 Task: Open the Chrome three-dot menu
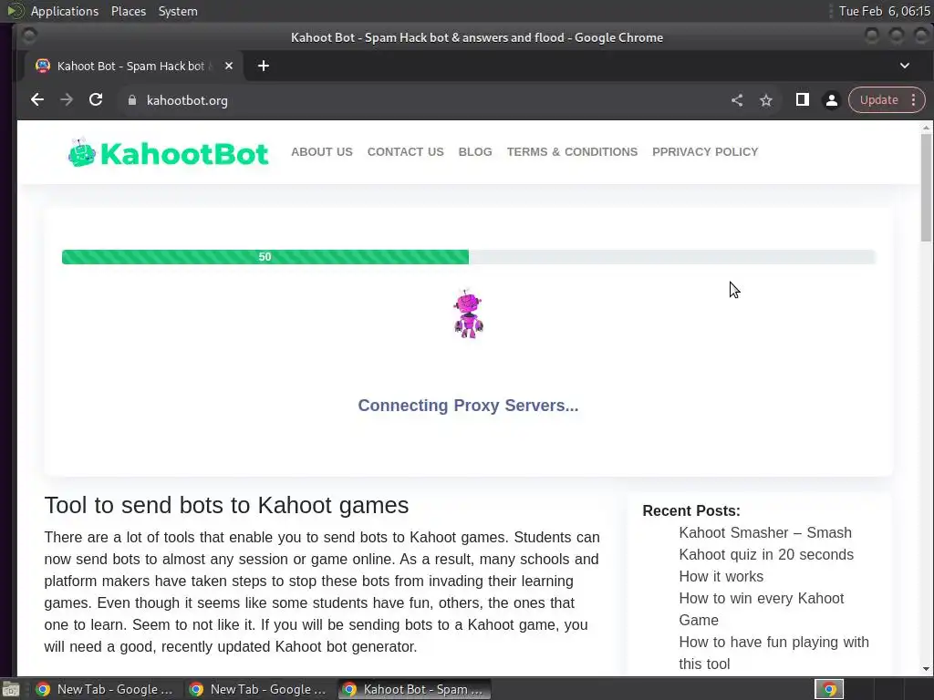pos(914,100)
